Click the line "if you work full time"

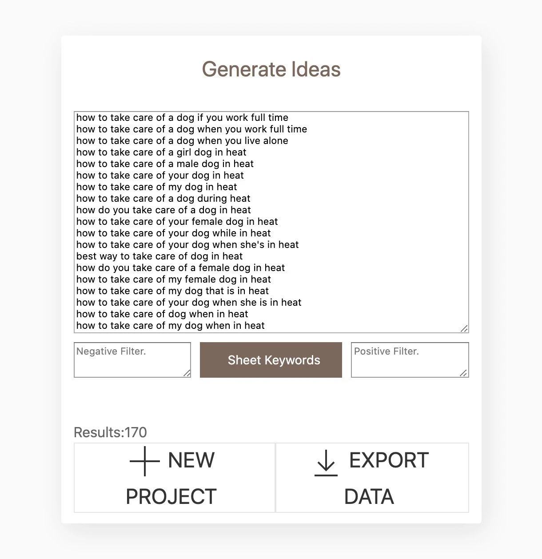pyautogui.click(x=182, y=118)
